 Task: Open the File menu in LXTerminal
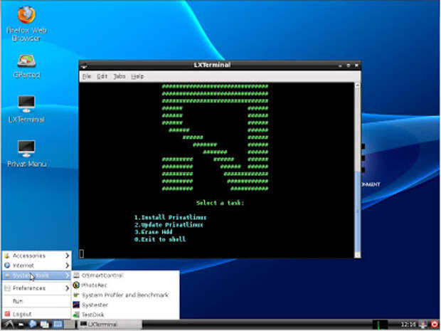click(x=87, y=76)
